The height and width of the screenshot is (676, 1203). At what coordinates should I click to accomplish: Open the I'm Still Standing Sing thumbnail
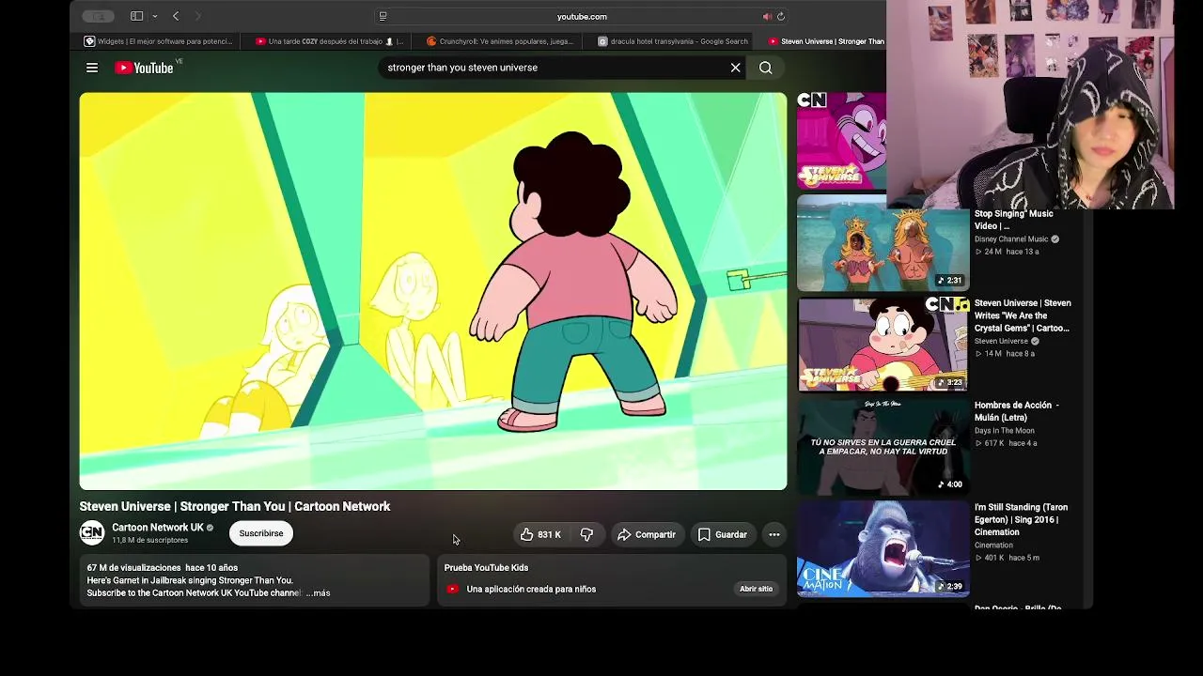tap(883, 548)
